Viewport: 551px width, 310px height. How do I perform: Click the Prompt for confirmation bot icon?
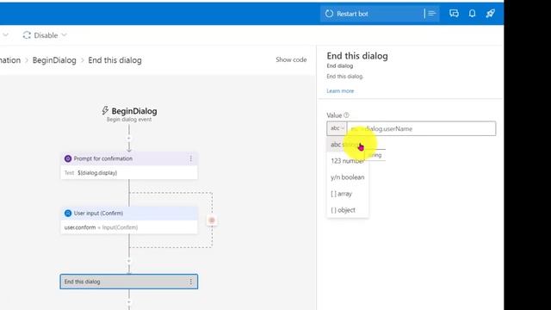(x=68, y=158)
